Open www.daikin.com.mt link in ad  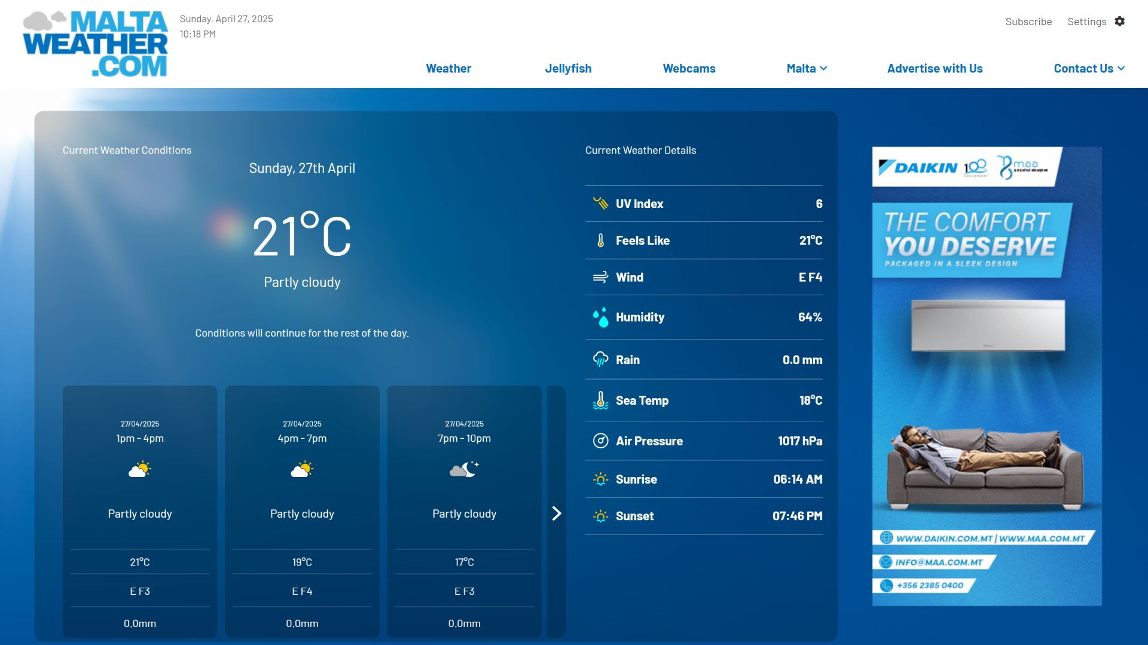[x=944, y=538]
